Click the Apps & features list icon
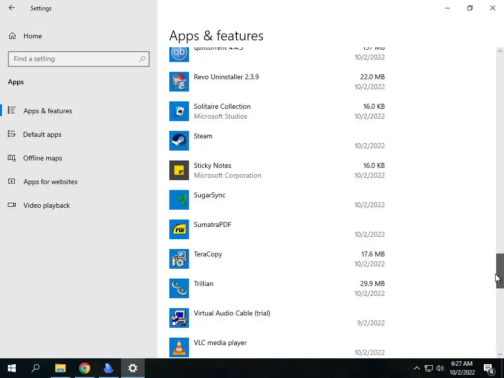The image size is (504, 378). click(12, 110)
